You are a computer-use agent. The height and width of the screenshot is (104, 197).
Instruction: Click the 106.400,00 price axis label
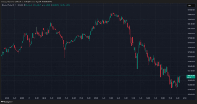(191, 71)
